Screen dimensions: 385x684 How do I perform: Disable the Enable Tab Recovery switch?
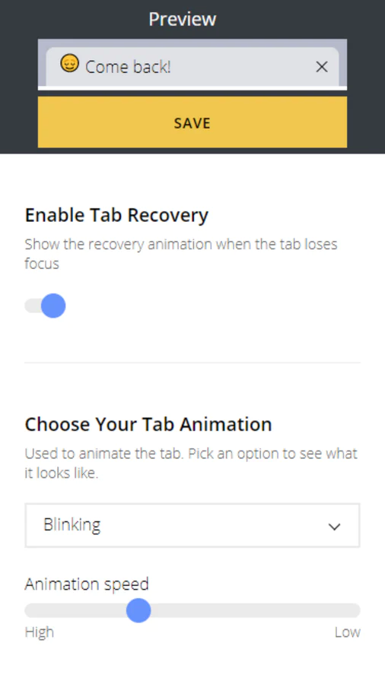pos(46,306)
